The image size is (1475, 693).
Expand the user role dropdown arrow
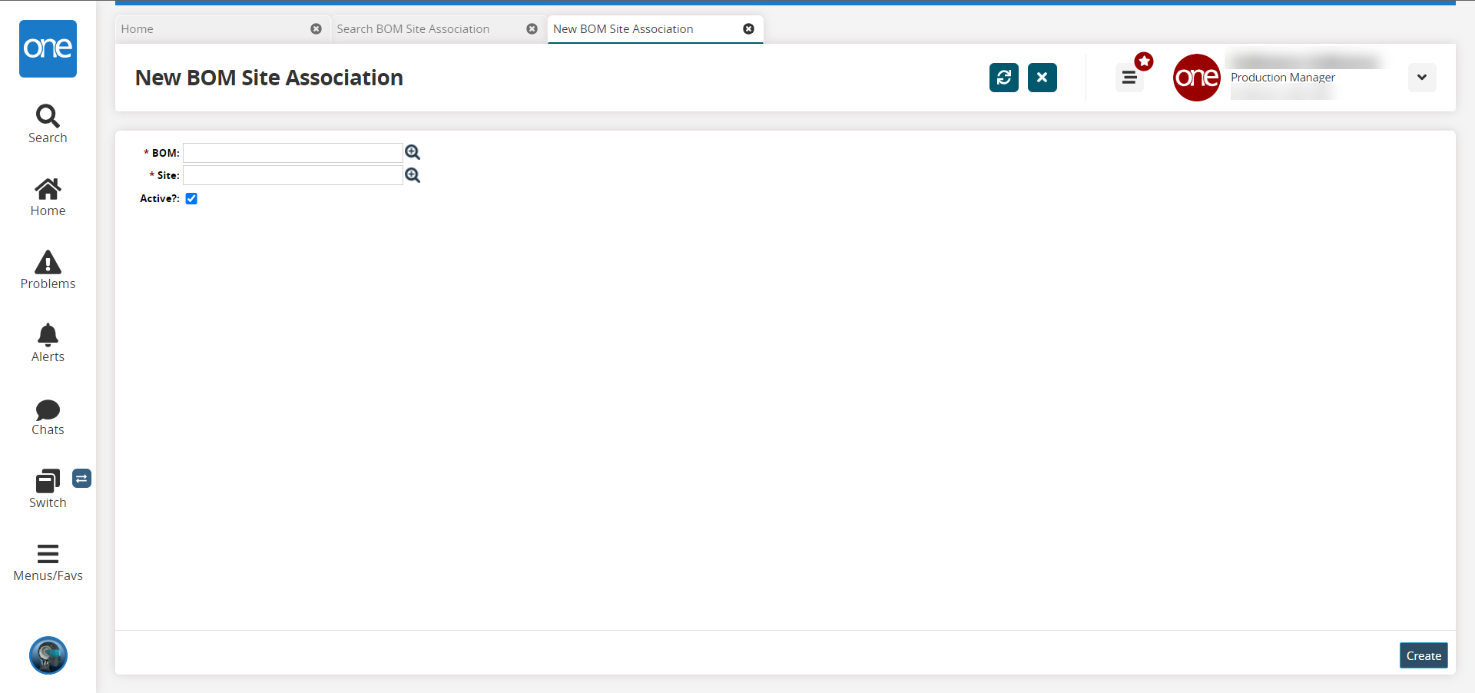(1422, 78)
